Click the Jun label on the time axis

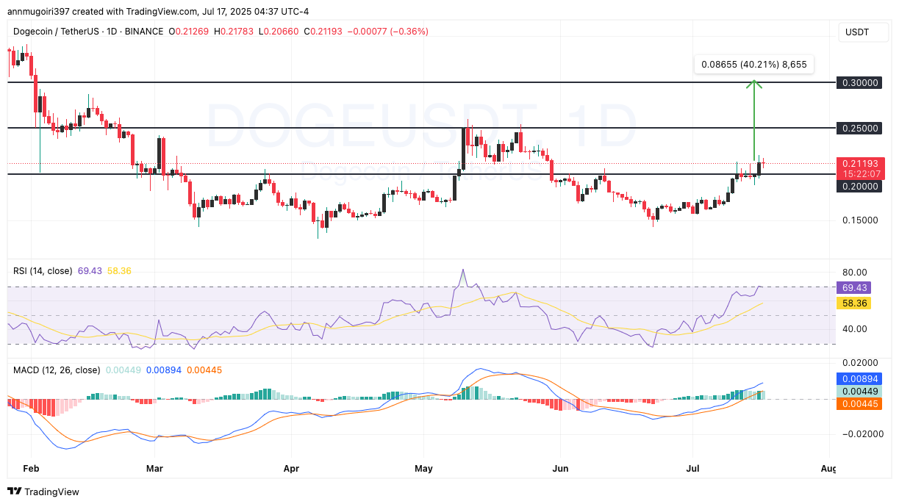[560, 467]
